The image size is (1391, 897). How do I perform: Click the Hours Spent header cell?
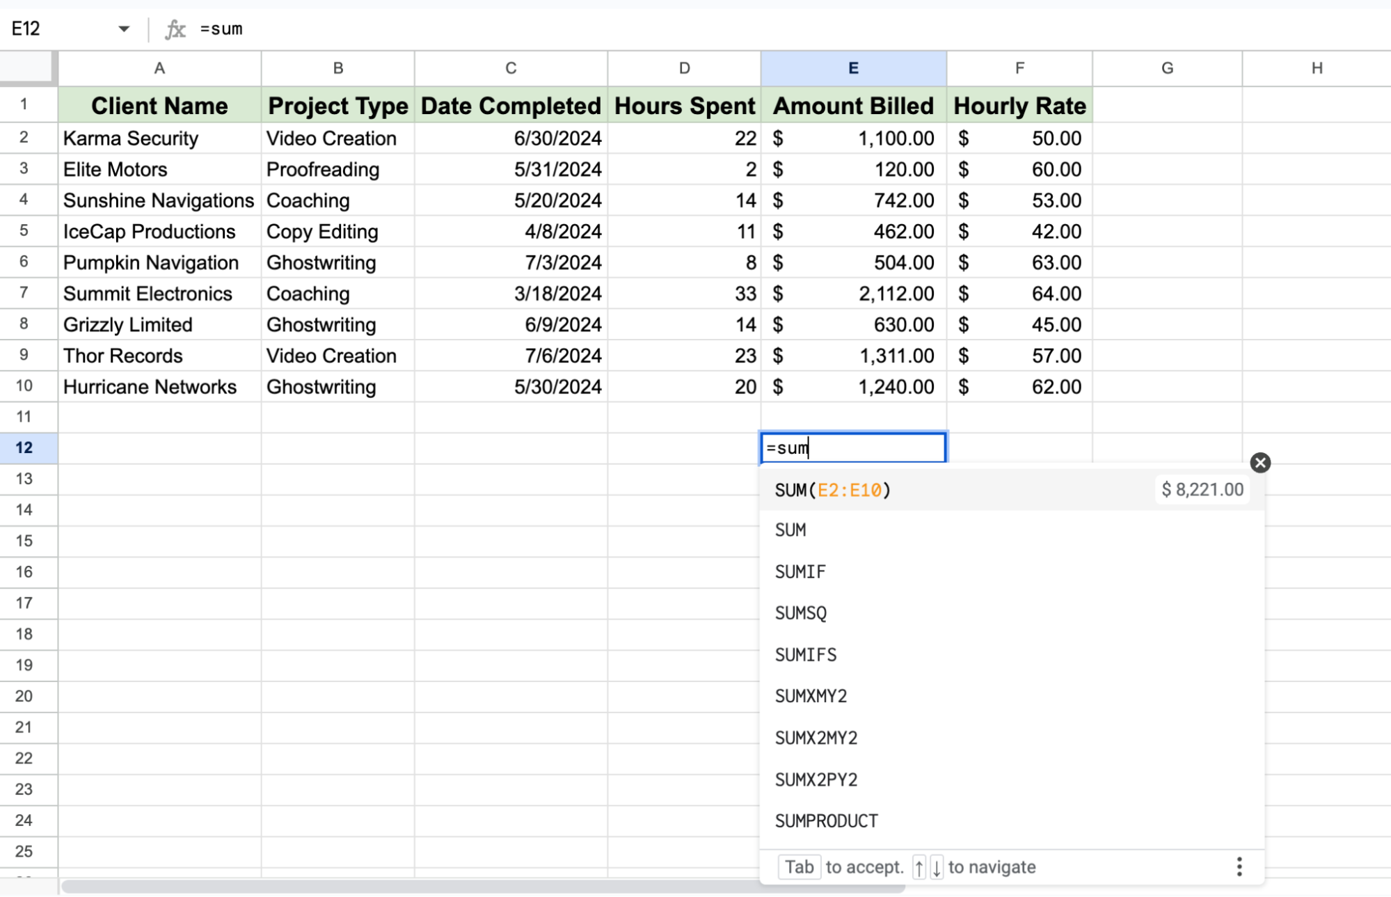point(683,105)
